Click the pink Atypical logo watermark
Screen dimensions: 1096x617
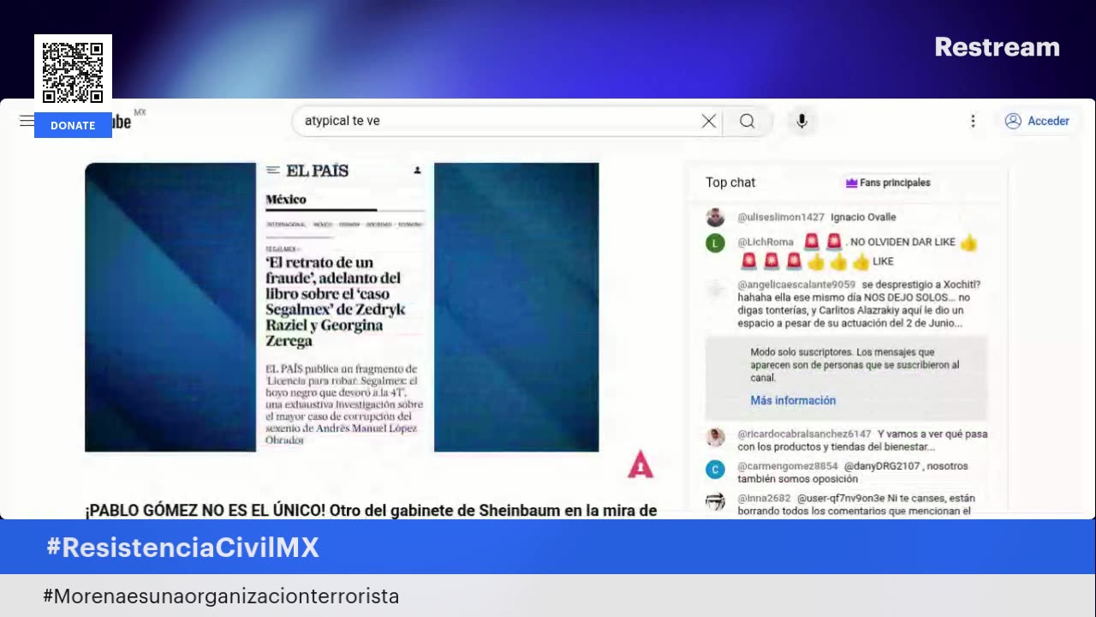pos(640,464)
